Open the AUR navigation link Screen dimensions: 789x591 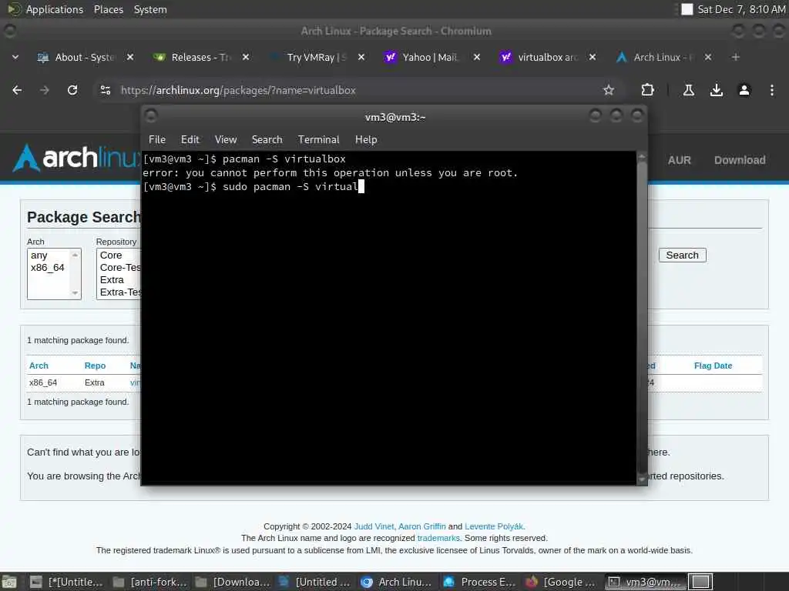point(680,160)
